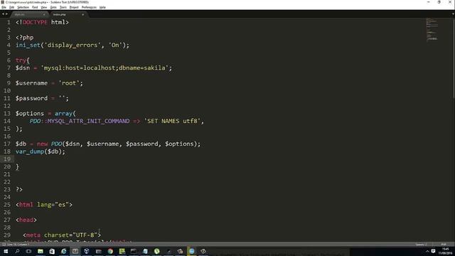Click the 'try{' keyword on line 6

[x=23, y=60]
